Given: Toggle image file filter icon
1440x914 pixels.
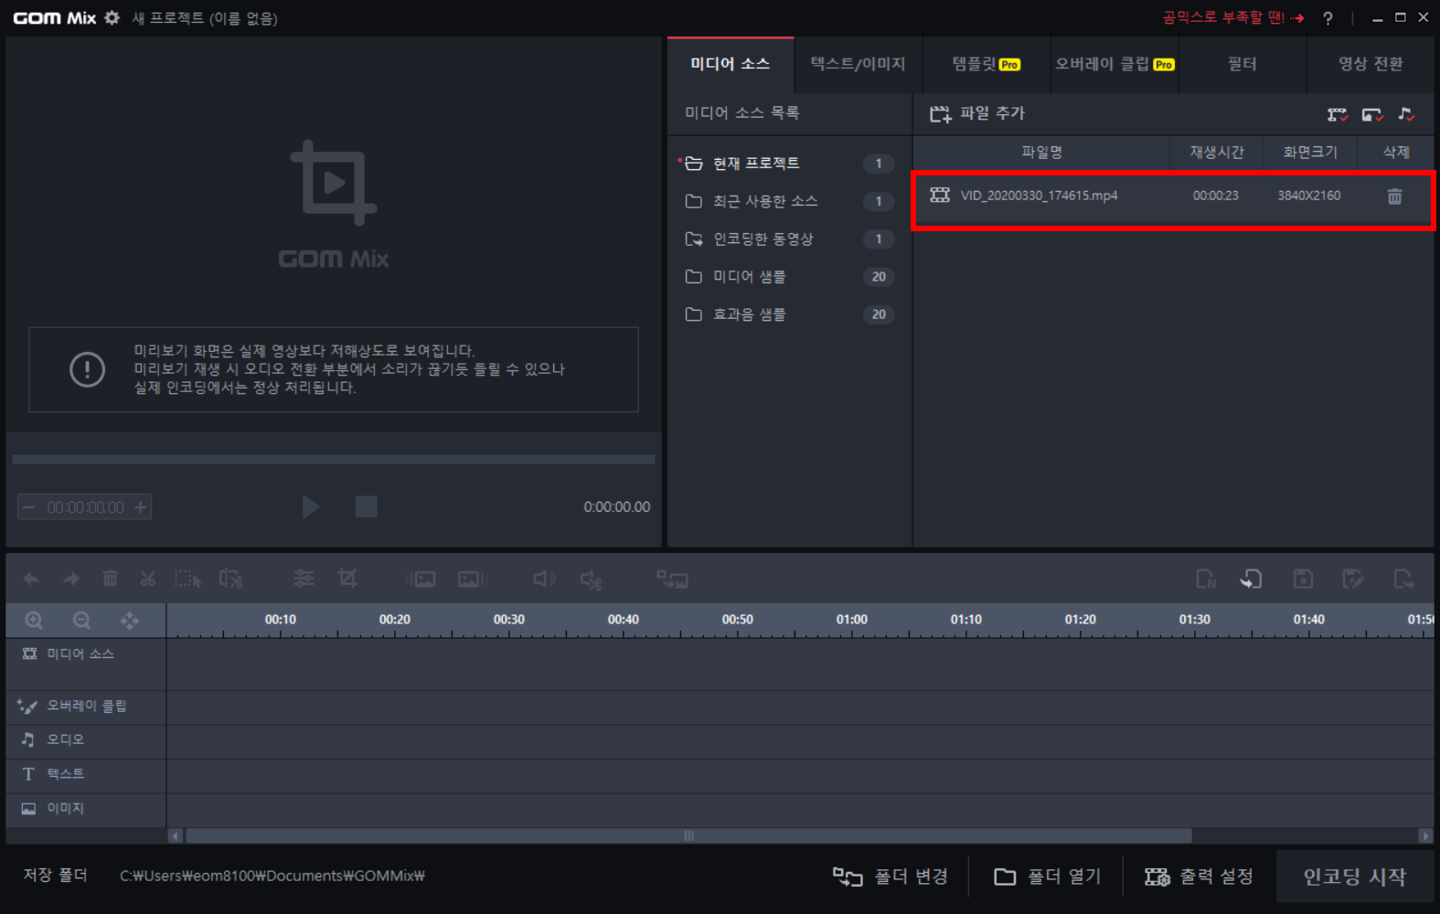Looking at the screenshot, I should tap(1372, 114).
